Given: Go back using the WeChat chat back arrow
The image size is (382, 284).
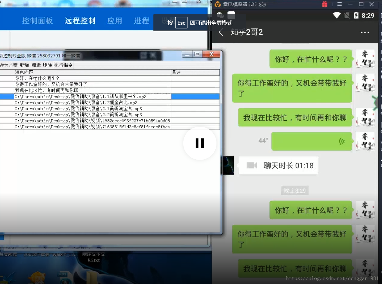Looking at the screenshot, I should (221, 33).
